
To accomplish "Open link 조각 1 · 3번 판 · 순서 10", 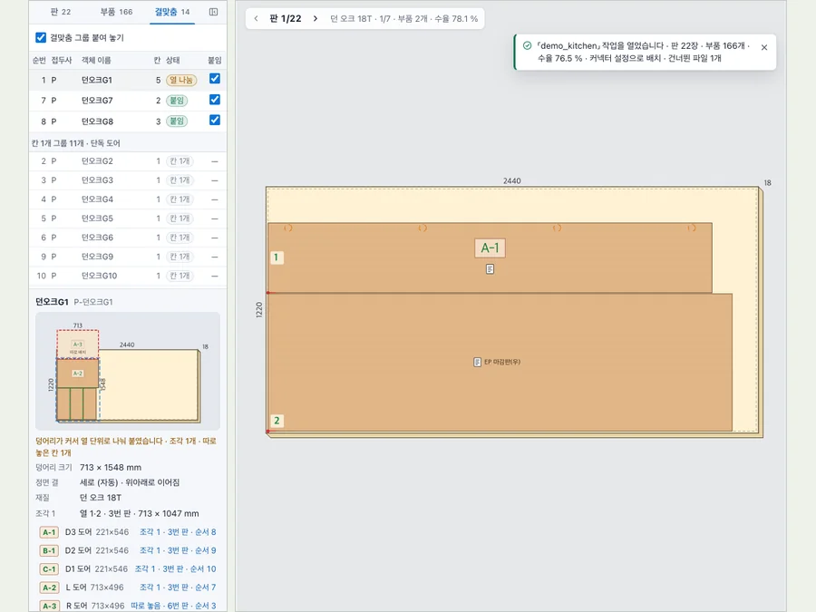I will coord(175,568).
